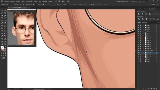Click the swap fill and stroke arrow

(x=5, y=47)
